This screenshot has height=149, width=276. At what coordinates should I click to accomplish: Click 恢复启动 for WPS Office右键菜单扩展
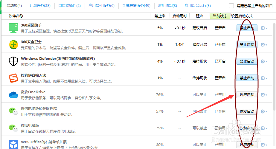[x=247, y=145]
